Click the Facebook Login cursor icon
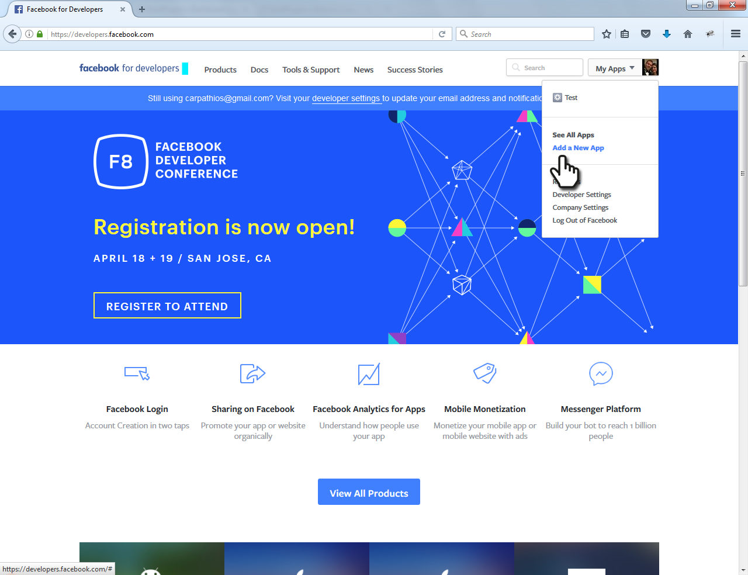 coord(137,373)
